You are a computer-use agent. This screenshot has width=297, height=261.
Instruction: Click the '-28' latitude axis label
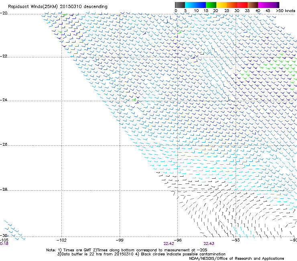coord(4,190)
